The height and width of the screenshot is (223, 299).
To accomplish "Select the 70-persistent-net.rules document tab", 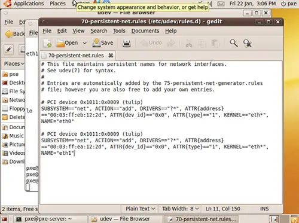I will click(x=76, y=56).
